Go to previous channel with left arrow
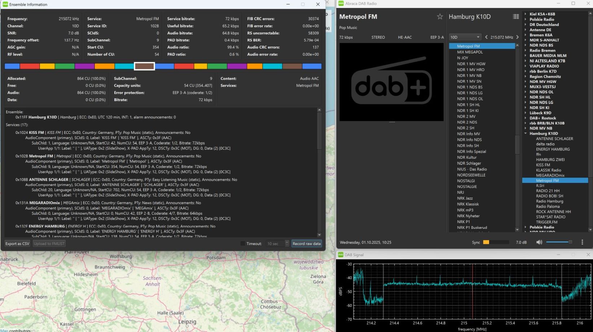The image size is (593, 332). (487, 37)
